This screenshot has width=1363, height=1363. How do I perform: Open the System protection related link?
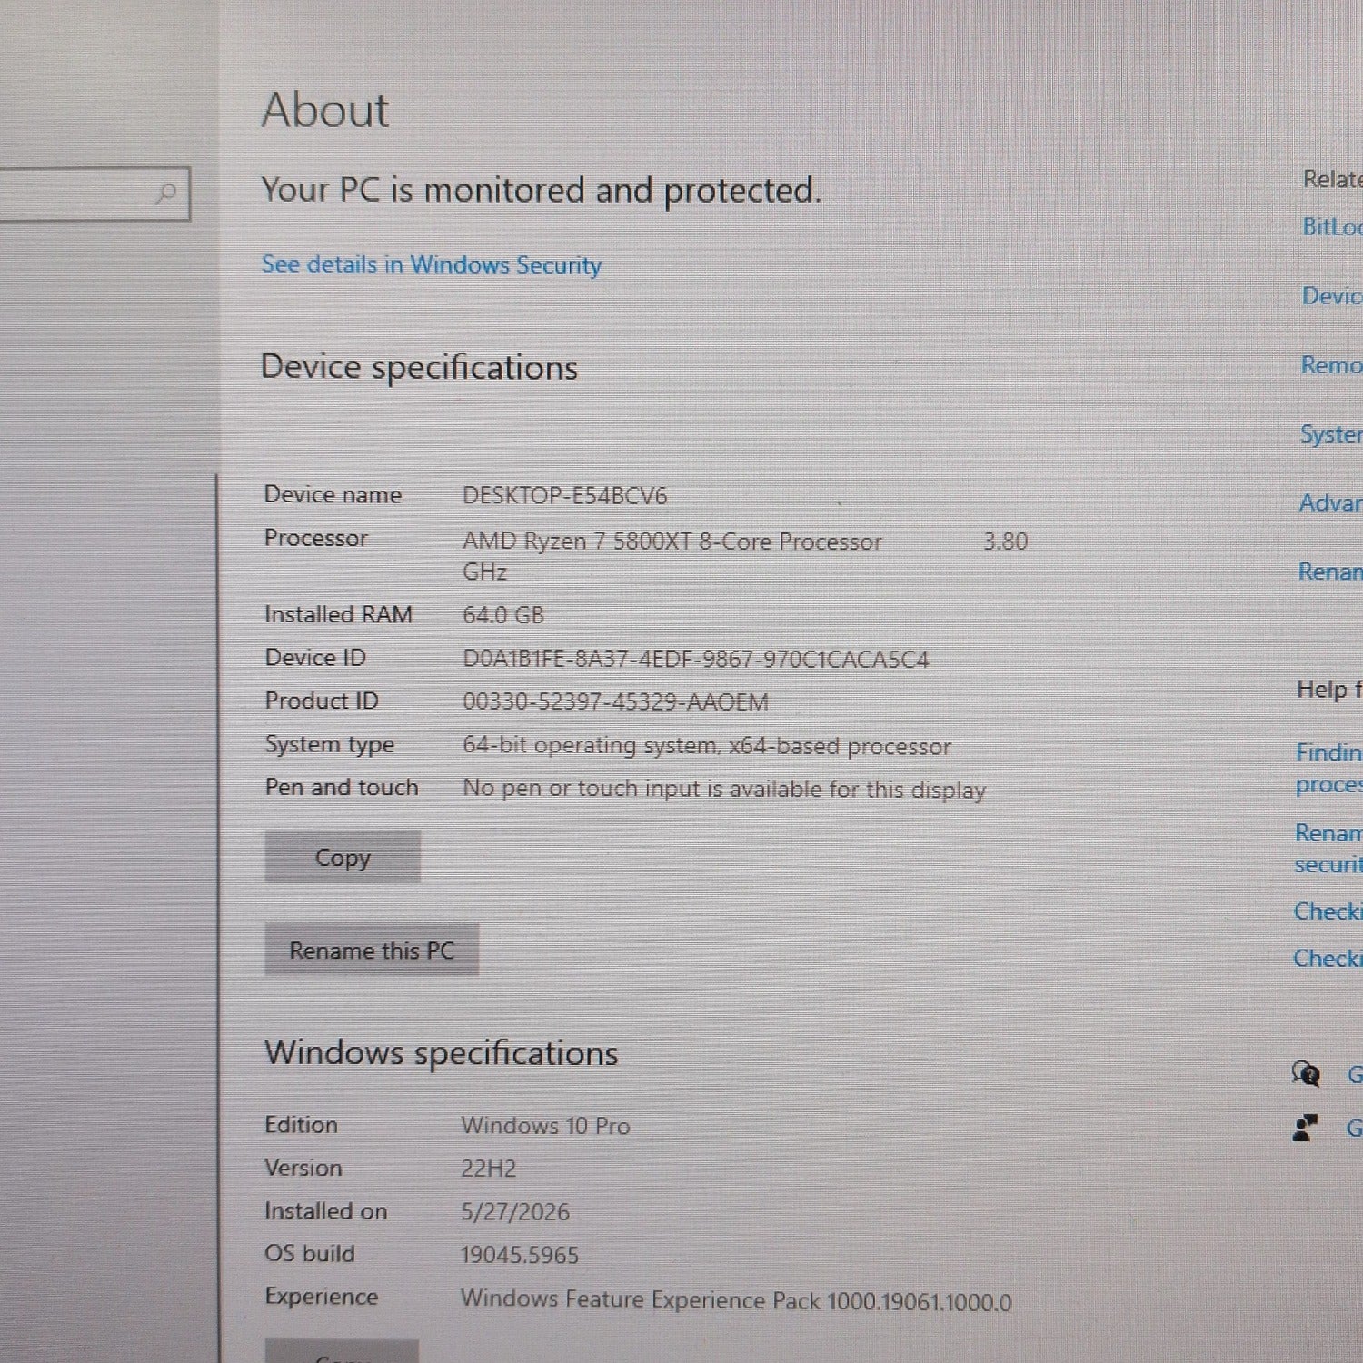[1330, 434]
